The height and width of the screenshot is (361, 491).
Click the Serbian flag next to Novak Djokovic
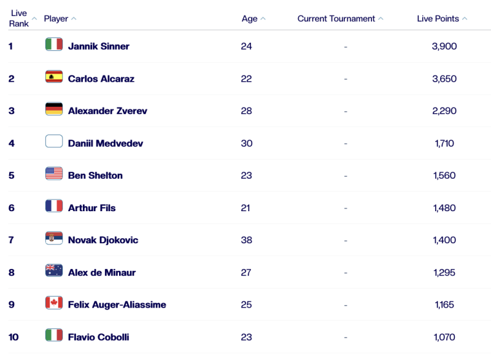tap(54, 239)
